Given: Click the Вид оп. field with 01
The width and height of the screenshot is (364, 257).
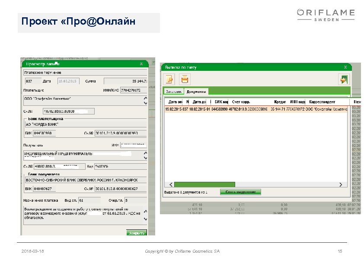Looking at the screenshot, I should [x=89, y=200].
